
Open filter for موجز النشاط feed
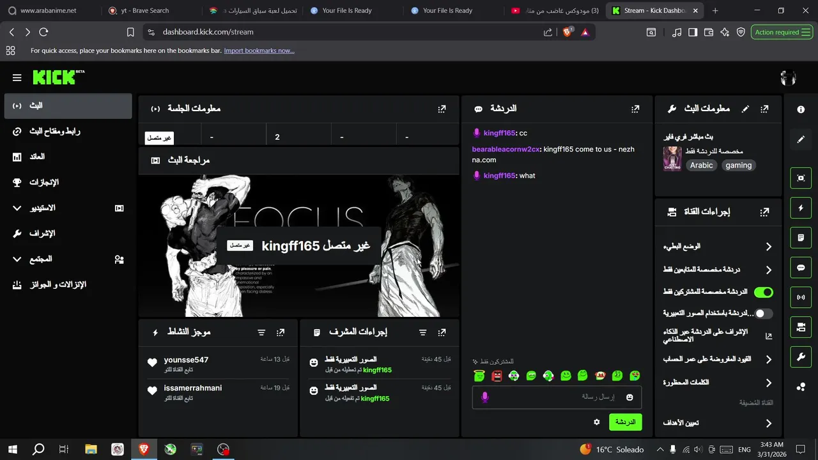pyautogui.click(x=261, y=332)
